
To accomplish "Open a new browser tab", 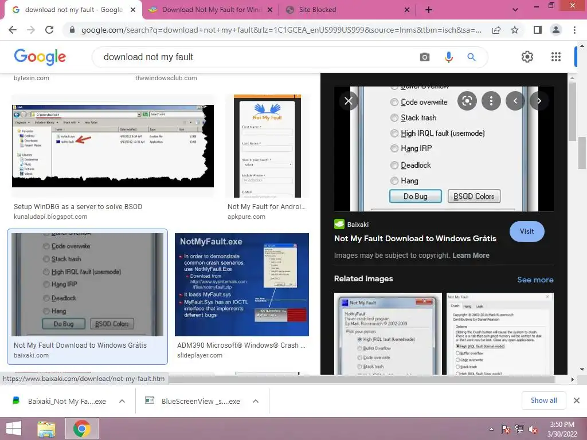I will pyautogui.click(x=429, y=10).
